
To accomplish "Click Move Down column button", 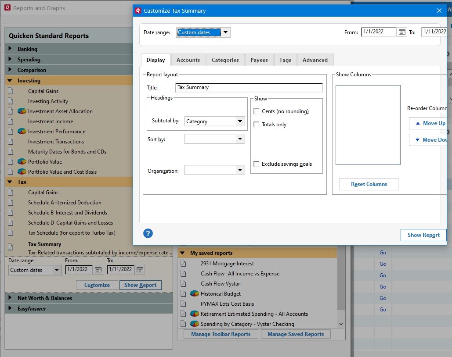I will (428, 140).
